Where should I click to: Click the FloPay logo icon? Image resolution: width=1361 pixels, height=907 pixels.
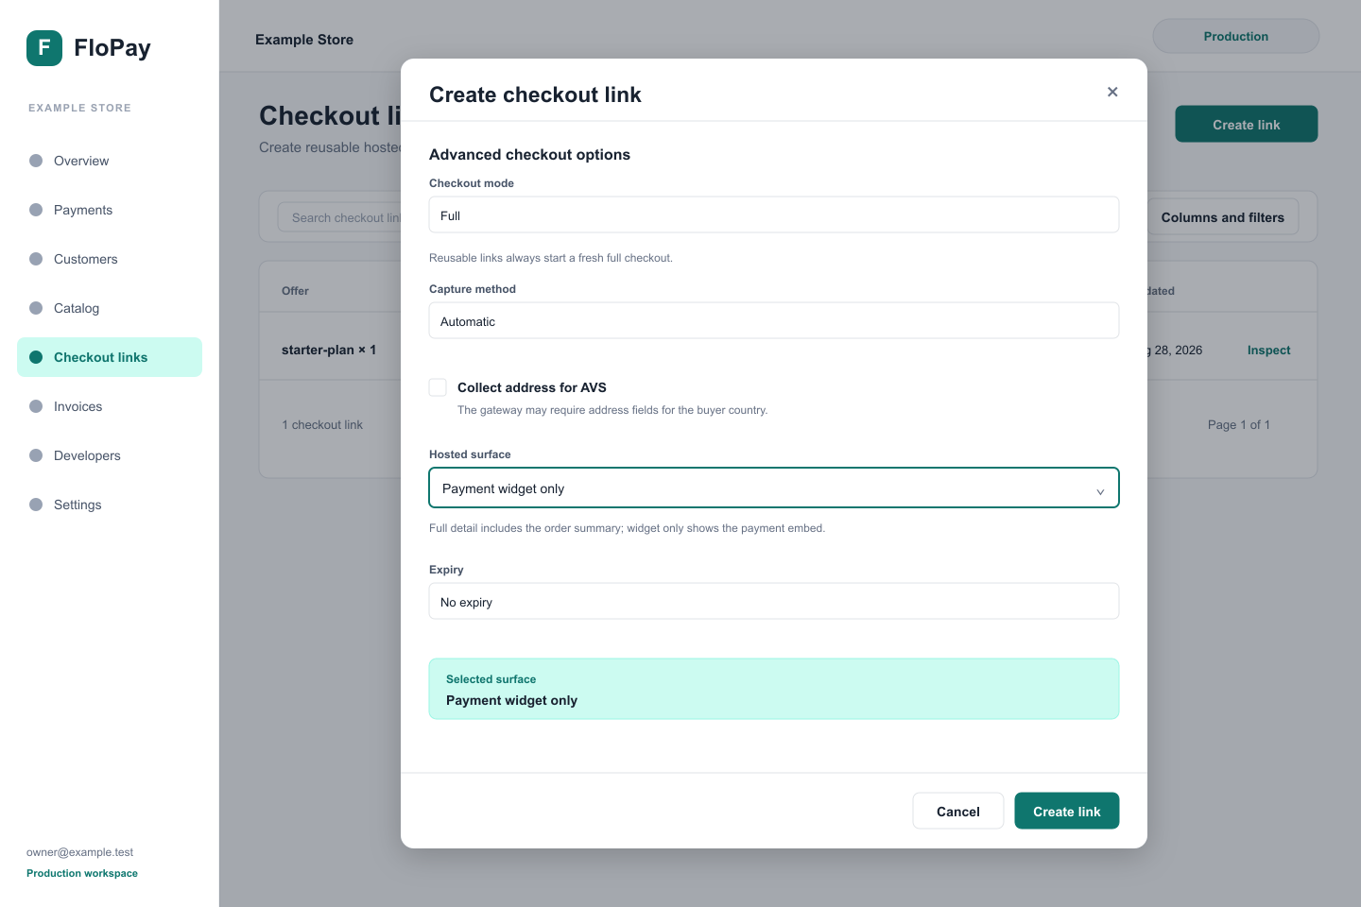(x=44, y=48)
